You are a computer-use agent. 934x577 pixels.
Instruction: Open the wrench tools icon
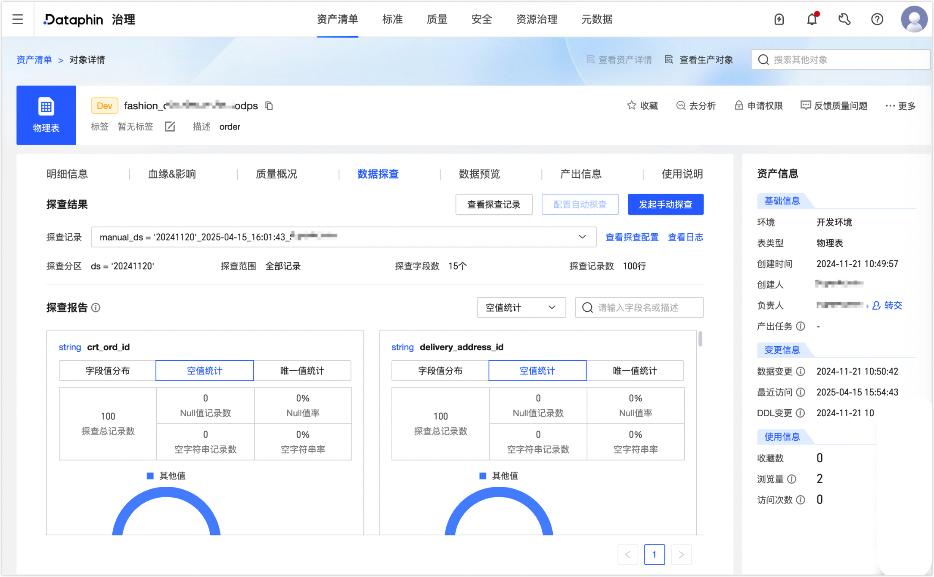844,19
